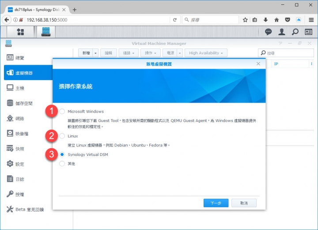The height and width of the screenshot is (230, 318).
Task: Open the DSM user options icon
Action: pos(282,32)
